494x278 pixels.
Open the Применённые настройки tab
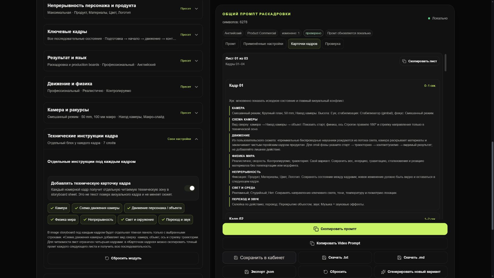pos(263,44)
